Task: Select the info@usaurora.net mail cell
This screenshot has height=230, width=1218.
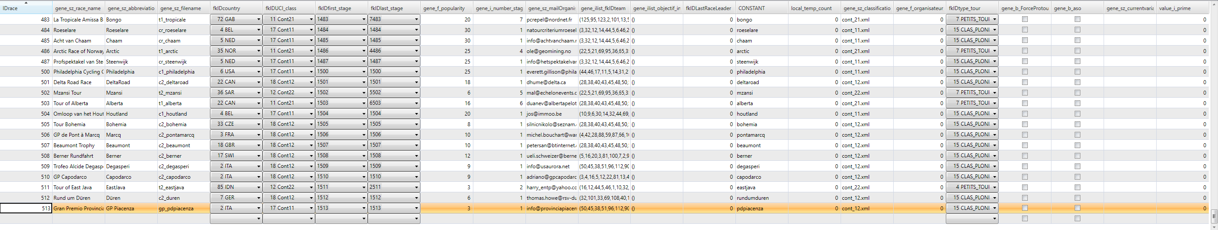Action: (551, 166)
